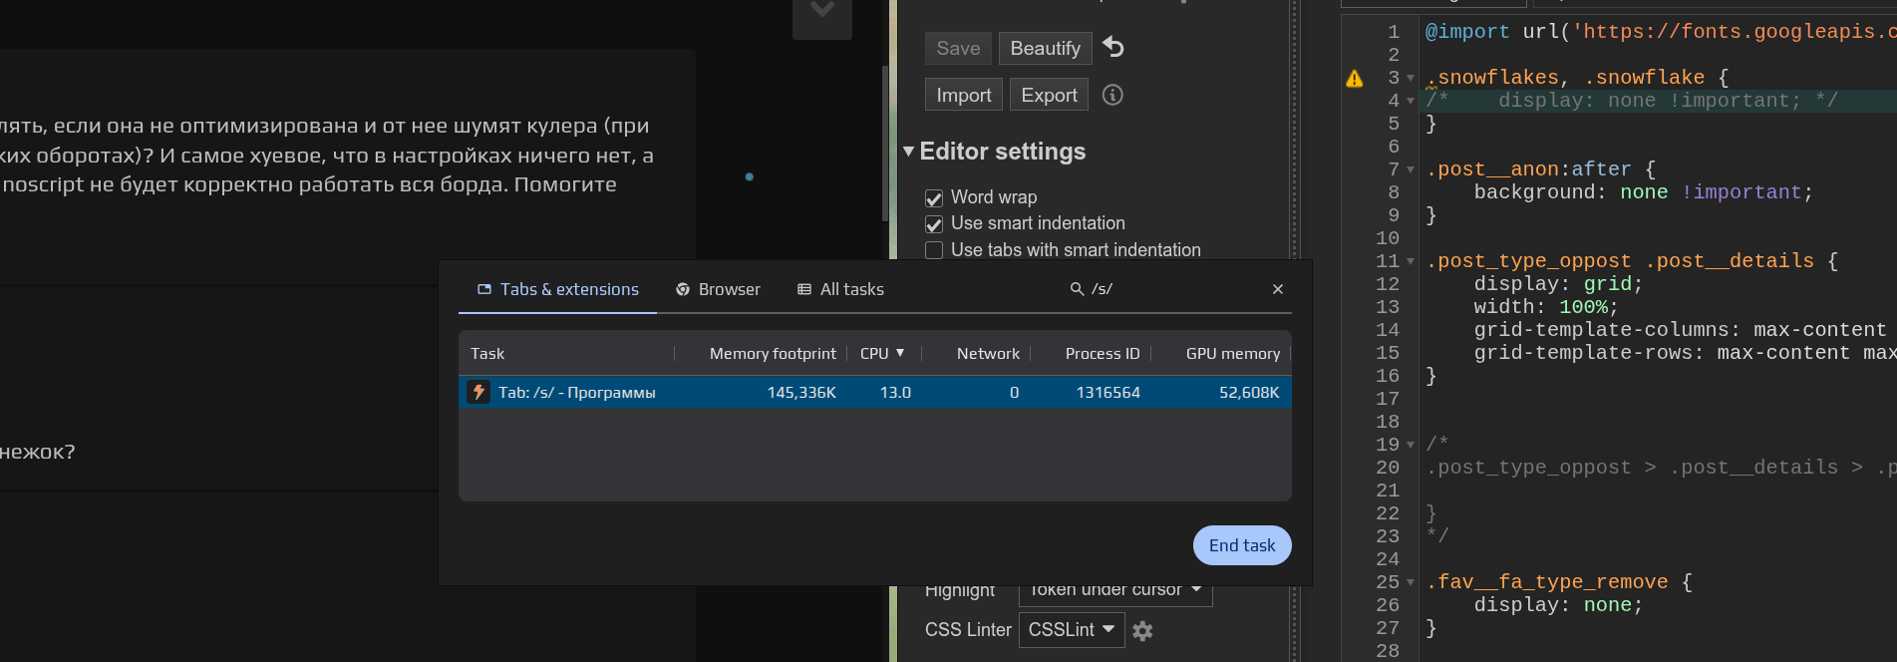The height and width of the screenshot is (662, 1897).
Task: Click the Export button
Action: pos(1049,95)
